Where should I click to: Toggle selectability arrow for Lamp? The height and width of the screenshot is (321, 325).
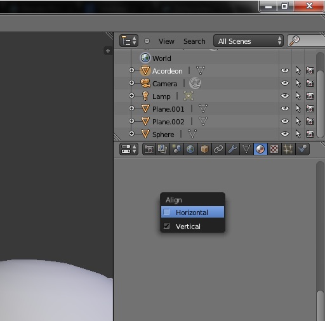(298, 96)
